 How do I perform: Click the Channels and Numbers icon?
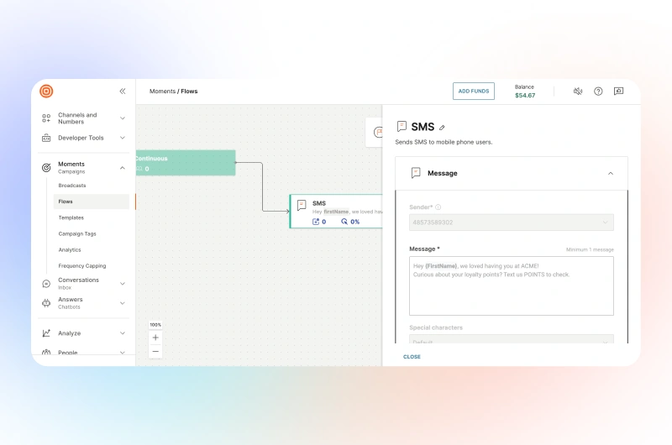pos(46,118)
